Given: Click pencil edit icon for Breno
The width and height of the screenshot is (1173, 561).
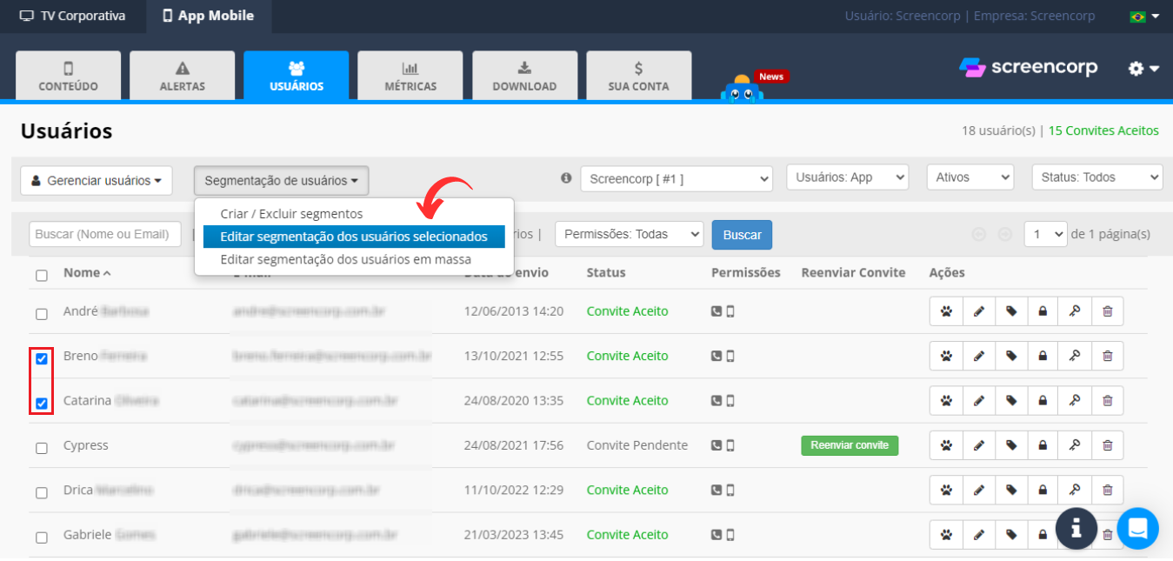Looking at the screenshot, I should pyautogui.click(x=978, y=356).
